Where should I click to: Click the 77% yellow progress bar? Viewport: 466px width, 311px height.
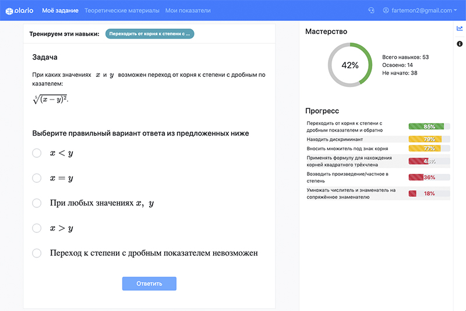click(x=429, y=149)
